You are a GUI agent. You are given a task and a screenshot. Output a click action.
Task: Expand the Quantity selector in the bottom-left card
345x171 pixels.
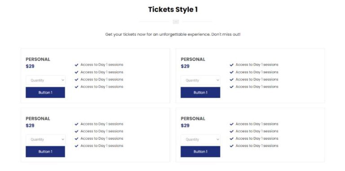tap(45, 139)
